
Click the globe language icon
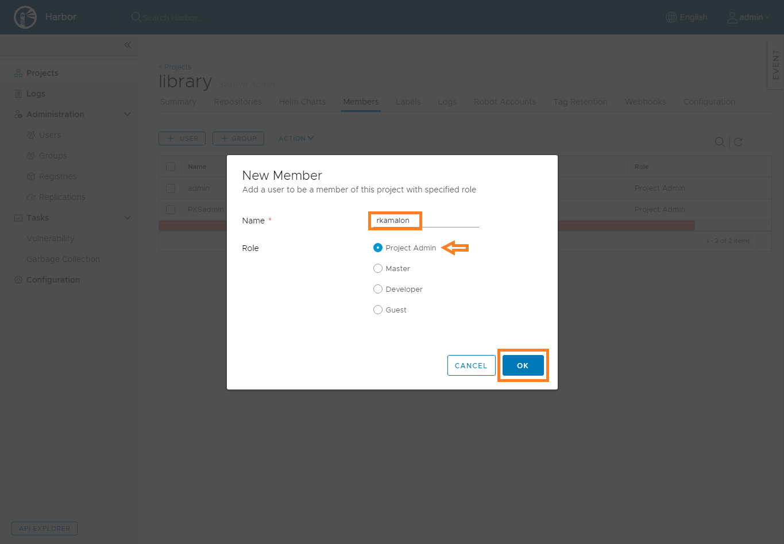pos(671,17)
